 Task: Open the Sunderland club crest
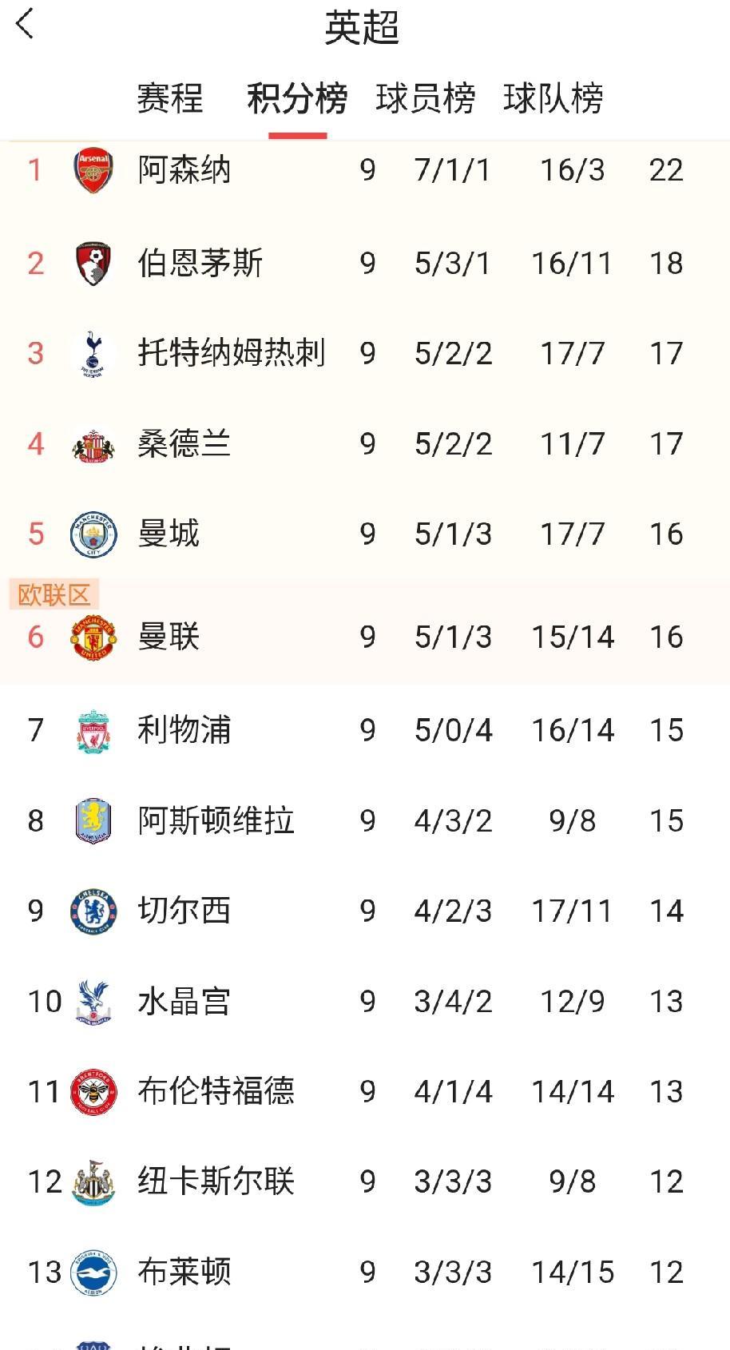pyautogui.click(x=93, y=445)
